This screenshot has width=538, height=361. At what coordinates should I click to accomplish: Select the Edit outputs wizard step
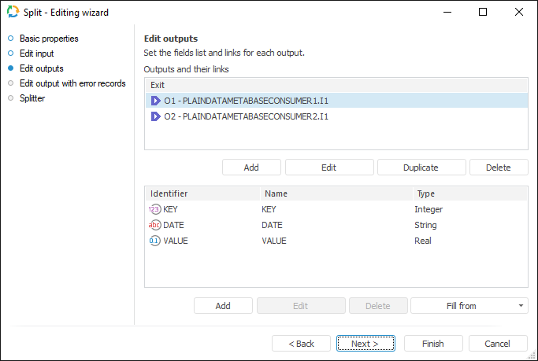click(x=42, y=68)
